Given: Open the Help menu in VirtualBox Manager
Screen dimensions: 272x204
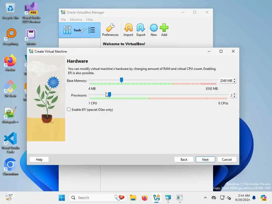Looking at the screenshot, I should pyautogui.click(x=90, y=20).
